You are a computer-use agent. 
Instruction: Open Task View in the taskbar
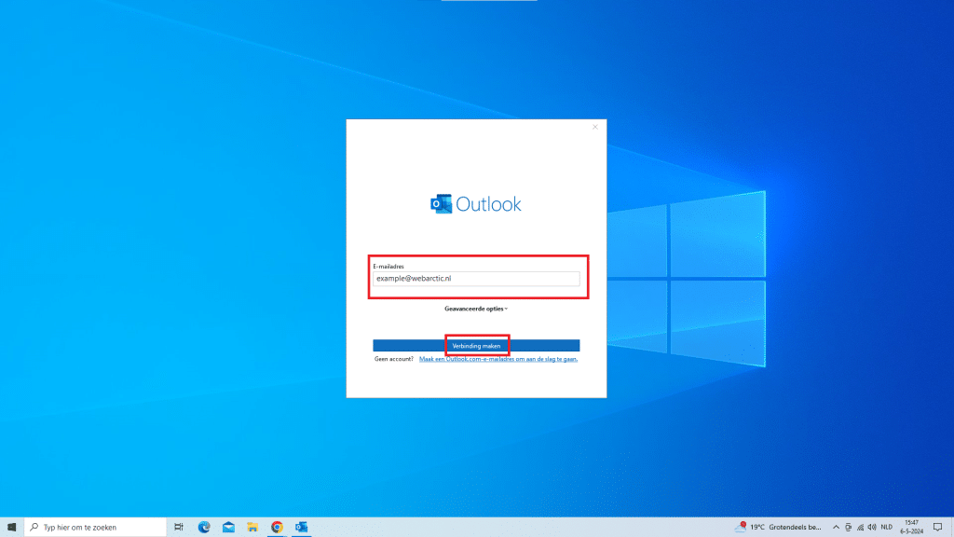tap(179, 527)
